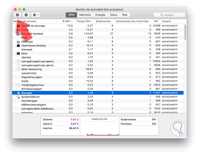Click the SystemUIServer icon
199x156 pixels.
(x=19, y=97)
